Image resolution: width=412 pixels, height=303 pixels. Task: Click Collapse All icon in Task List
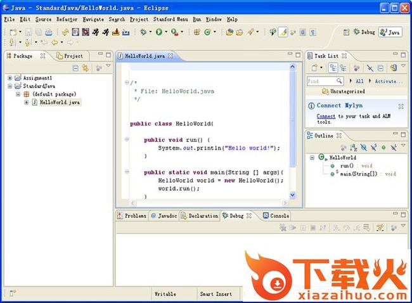380,68
